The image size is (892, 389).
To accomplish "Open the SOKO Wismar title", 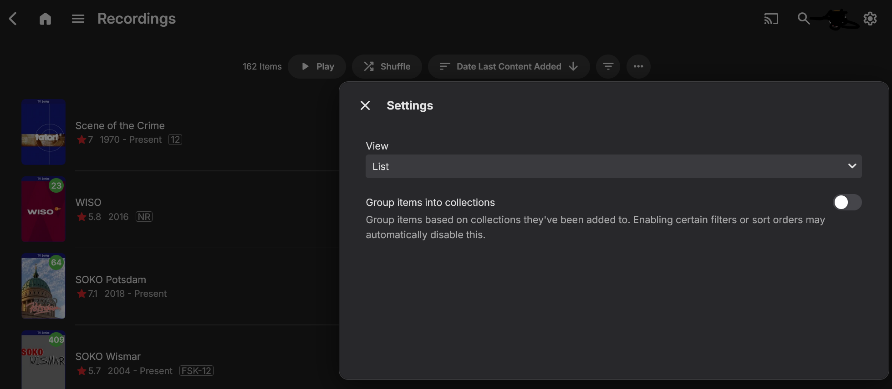I will 108,356.
